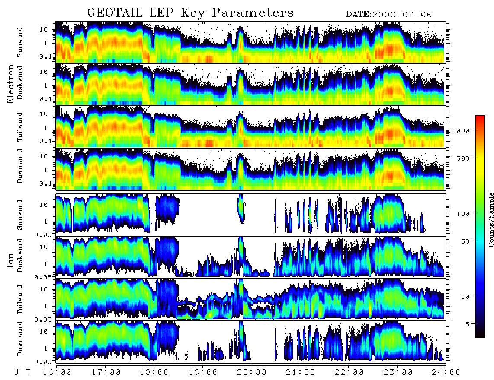The height and width of the screenshot is (380, 494).
Task: Click the Ion Tailward spectrogram panel
Action: click(x=251, y=299)
